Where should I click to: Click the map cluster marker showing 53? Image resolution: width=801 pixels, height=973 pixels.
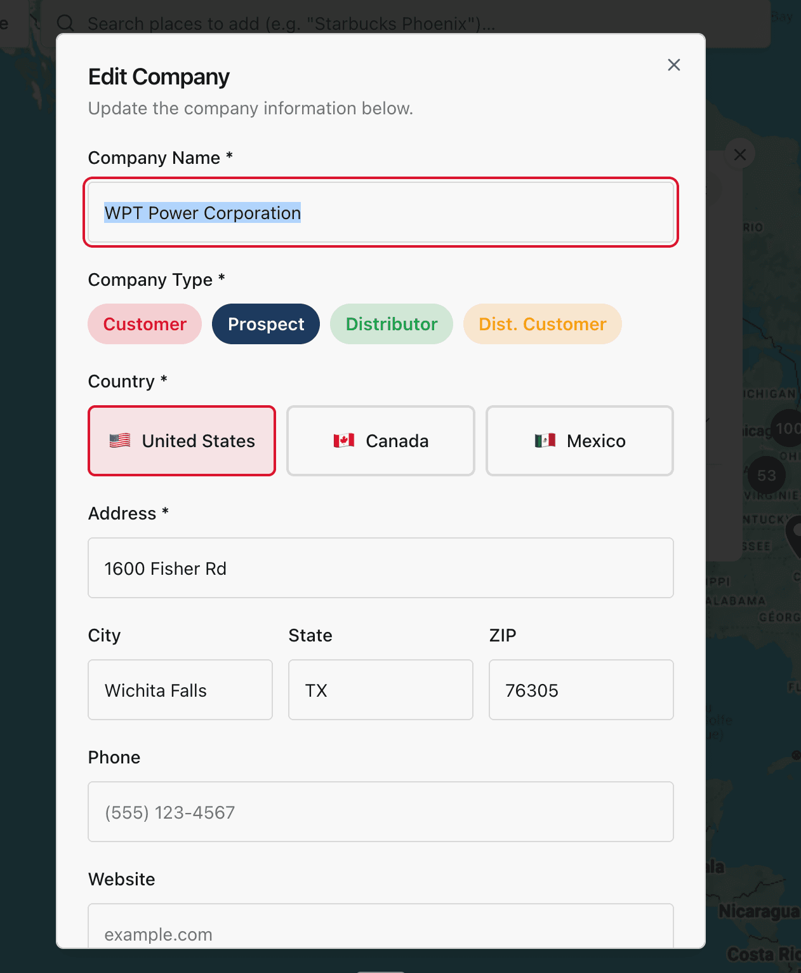pos(767,475)
